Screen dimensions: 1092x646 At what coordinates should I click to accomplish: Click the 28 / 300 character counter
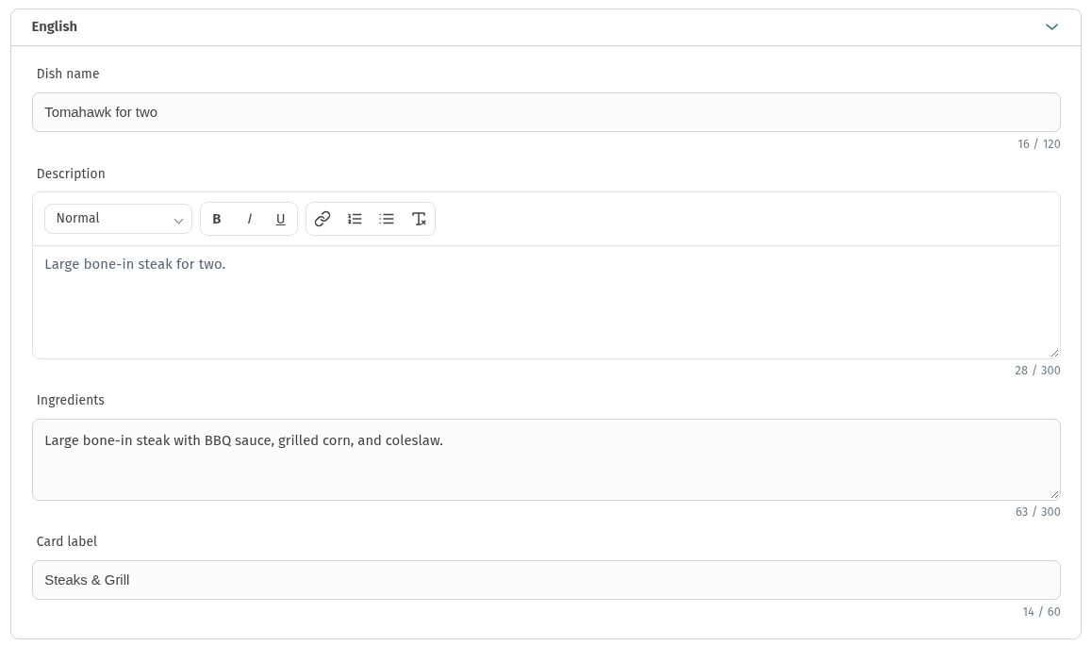tap(1037, 371)
